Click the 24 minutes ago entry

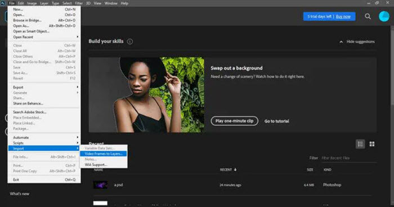pos(230,185)
